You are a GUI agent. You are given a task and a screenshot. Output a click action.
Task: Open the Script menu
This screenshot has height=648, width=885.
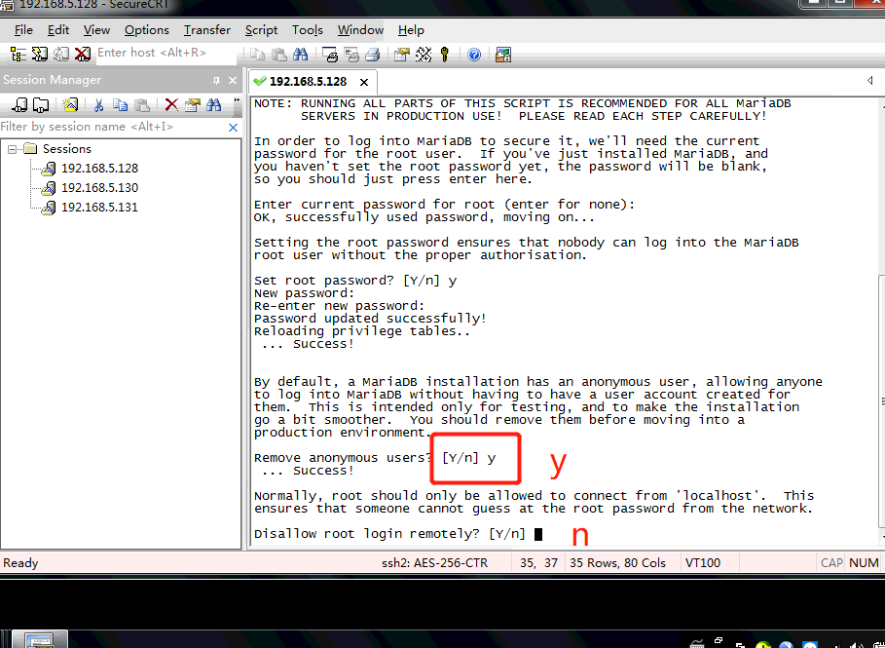261,30
